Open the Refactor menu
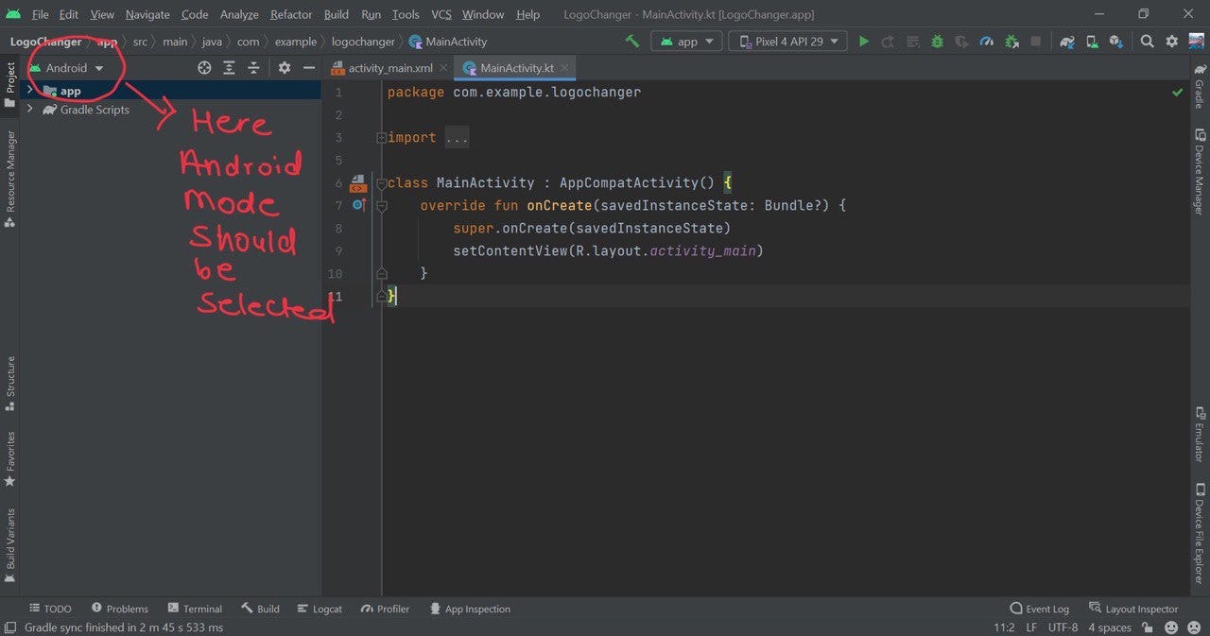1210x636 pixels. coord(291,14)
